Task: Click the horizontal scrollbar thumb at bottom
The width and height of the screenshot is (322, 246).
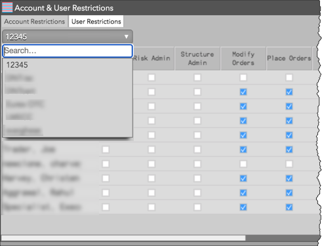Action: [x=123, y=238]
